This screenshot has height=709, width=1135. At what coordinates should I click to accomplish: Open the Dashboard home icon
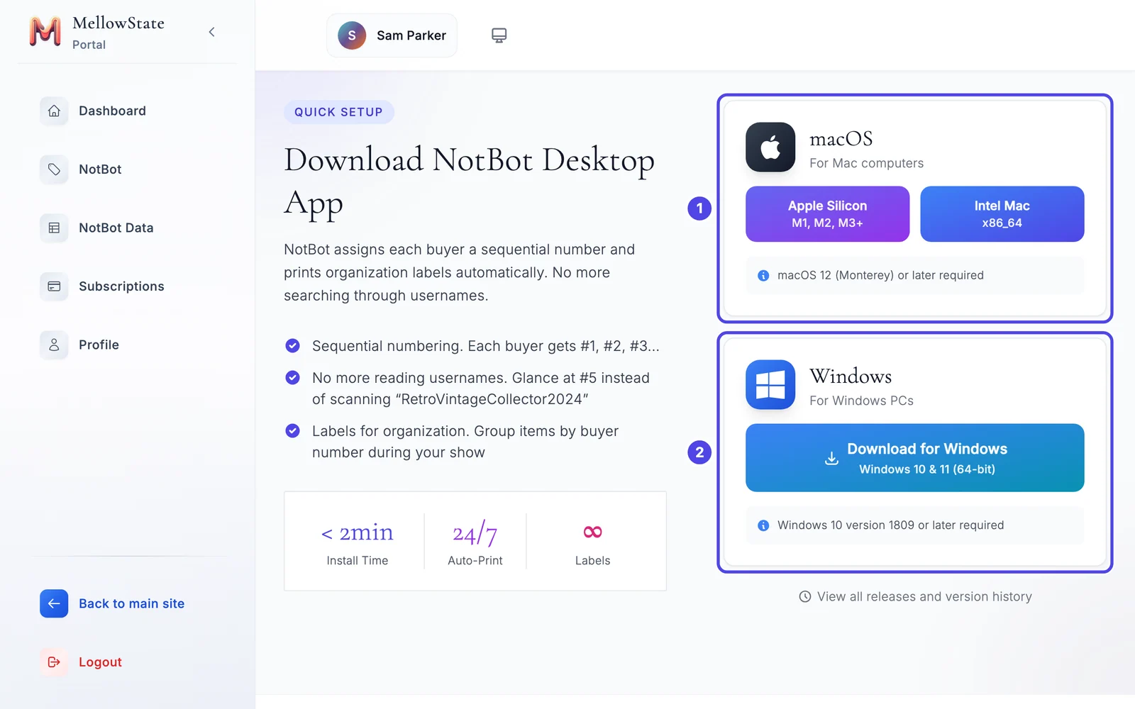pos(54,111)
